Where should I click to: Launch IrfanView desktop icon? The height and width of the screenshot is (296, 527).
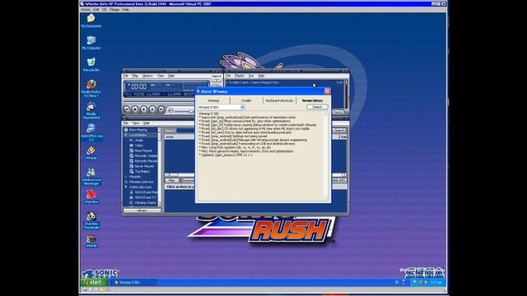tap(91, 197)
